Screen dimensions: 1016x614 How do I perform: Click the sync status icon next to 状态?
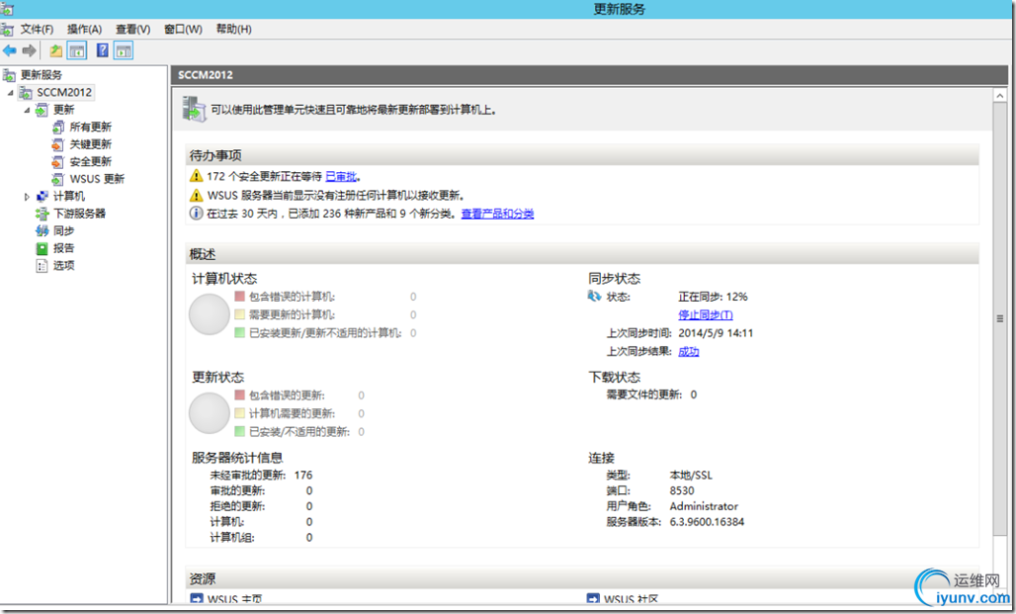tap(594, 297)
